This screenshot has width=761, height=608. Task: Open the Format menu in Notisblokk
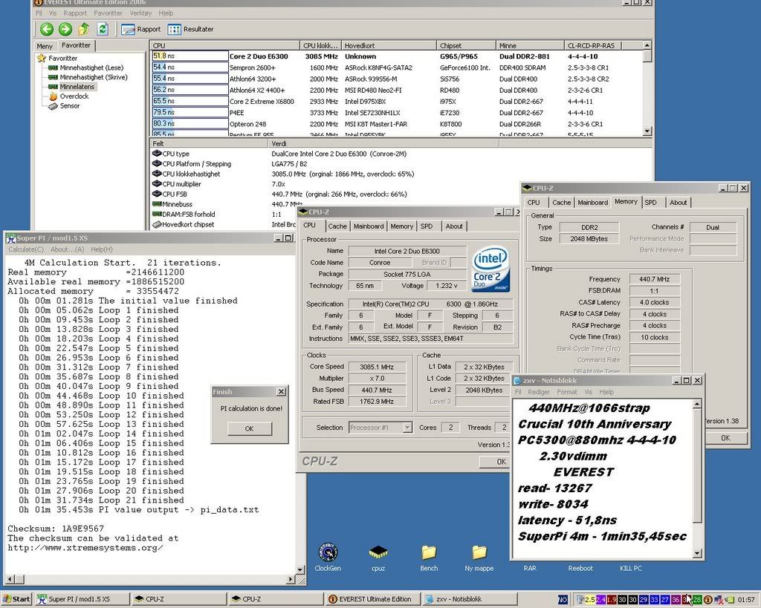(567, 392)
